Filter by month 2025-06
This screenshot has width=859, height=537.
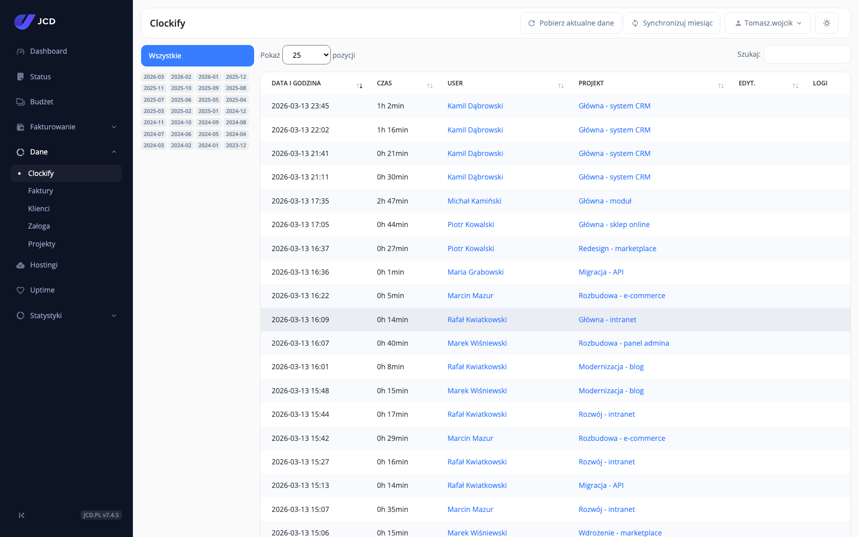click(181, 100)
